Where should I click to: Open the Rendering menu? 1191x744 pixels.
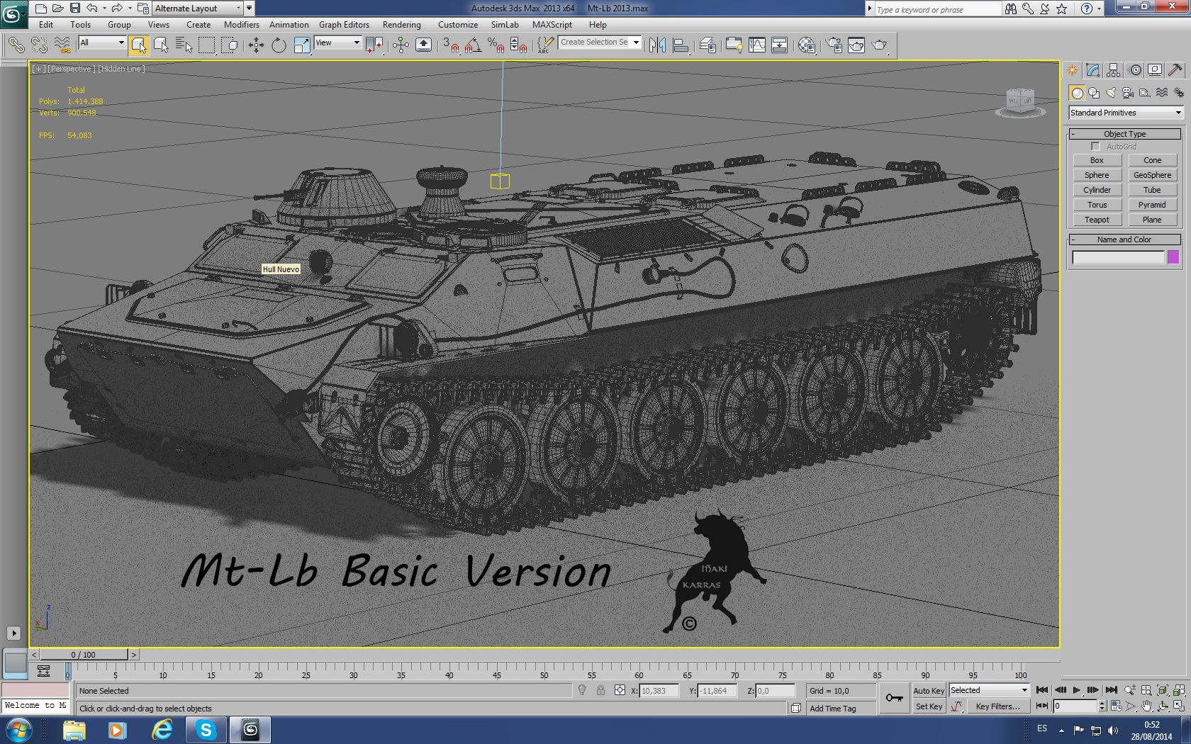pos(401,24)
